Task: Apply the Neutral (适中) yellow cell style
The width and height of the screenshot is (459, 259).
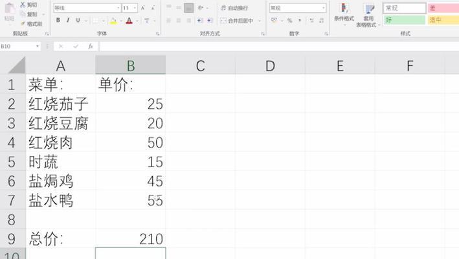Action: pyautogui.click(x=443, y=20)
